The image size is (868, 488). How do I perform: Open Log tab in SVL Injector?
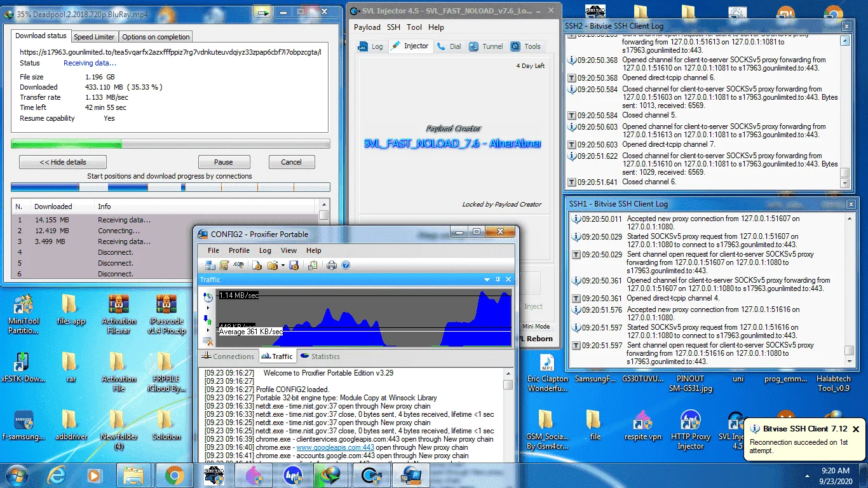click(371, 46)
